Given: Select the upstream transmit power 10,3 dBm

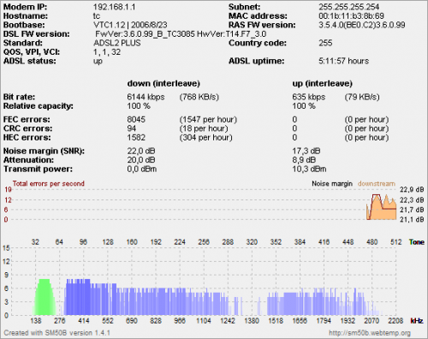Looking at the screenshot, I should 309,169.
